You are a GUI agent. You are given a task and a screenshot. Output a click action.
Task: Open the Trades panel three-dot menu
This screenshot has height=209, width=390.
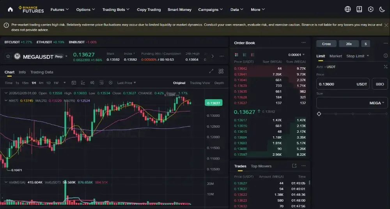pyautogui.click(x=303, y=165)
